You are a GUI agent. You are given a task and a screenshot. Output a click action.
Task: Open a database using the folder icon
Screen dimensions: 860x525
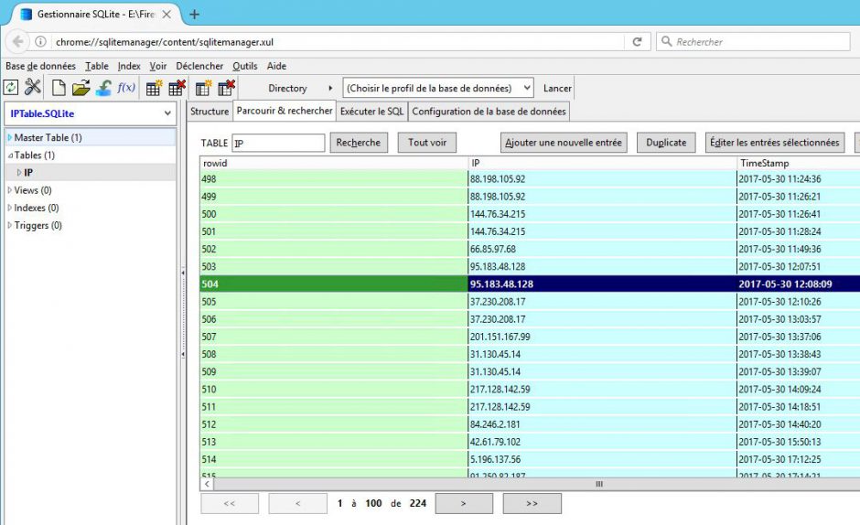[x=81, y=88]
